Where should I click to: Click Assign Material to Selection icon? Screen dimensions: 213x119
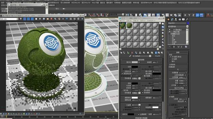coord(128,53)
